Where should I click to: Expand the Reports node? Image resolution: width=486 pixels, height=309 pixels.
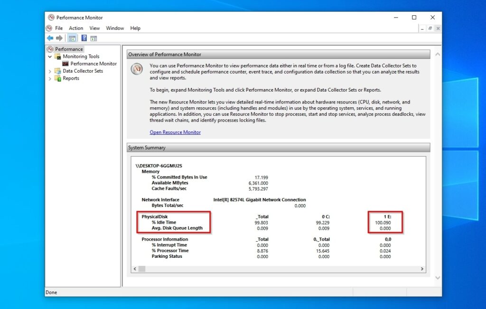pos(49,78)
